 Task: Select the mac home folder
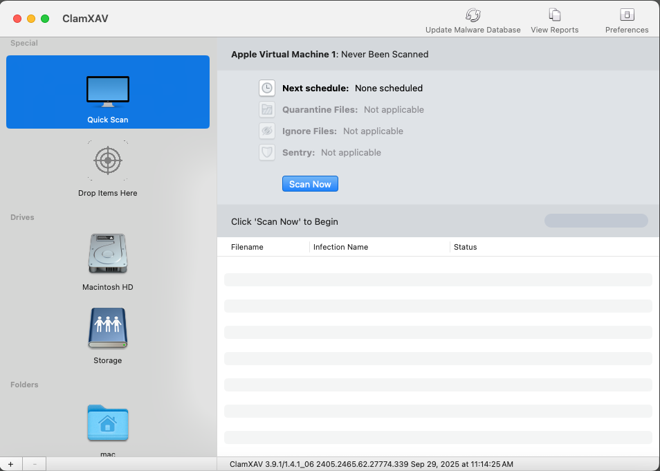(x=108, y=423)
